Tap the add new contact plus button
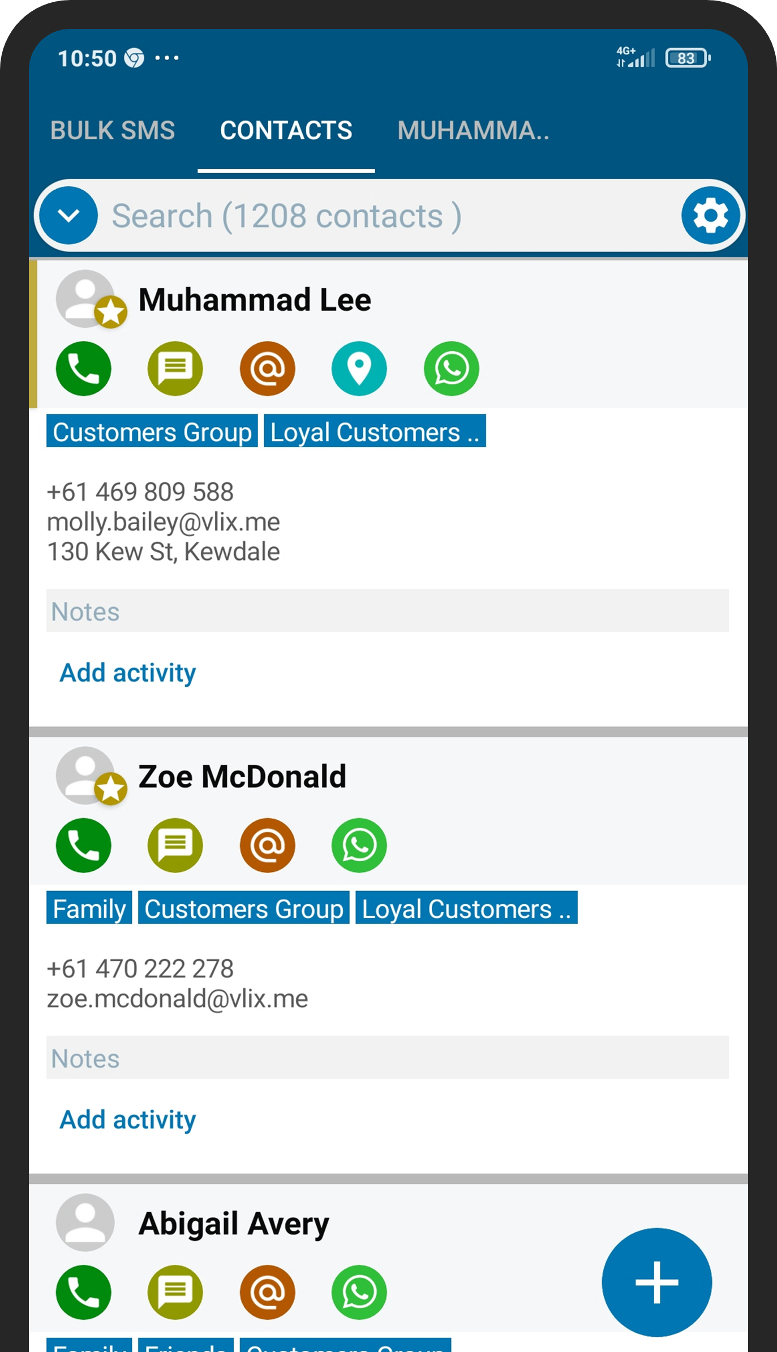 coord(656,1282)
